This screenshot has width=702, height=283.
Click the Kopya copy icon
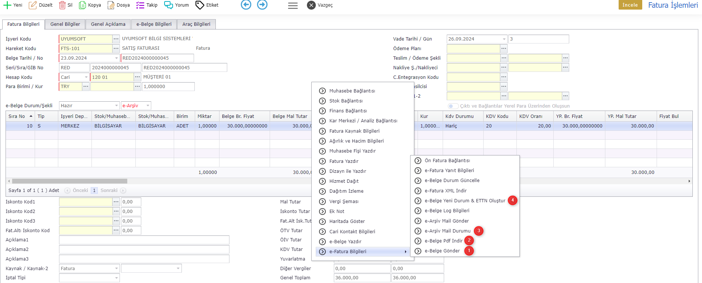(82, 5)
